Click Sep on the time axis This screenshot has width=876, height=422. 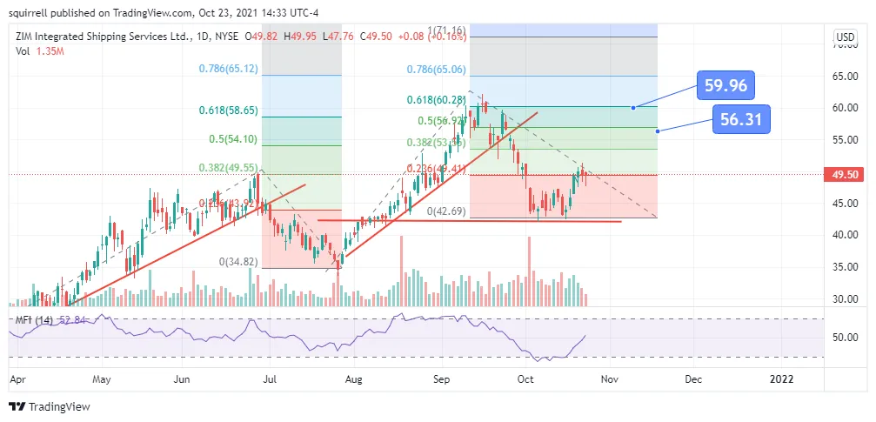[441, 379]
